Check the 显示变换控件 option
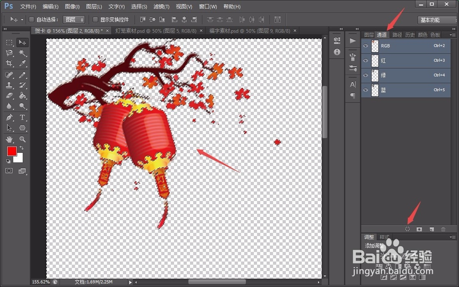 [95, 20]
